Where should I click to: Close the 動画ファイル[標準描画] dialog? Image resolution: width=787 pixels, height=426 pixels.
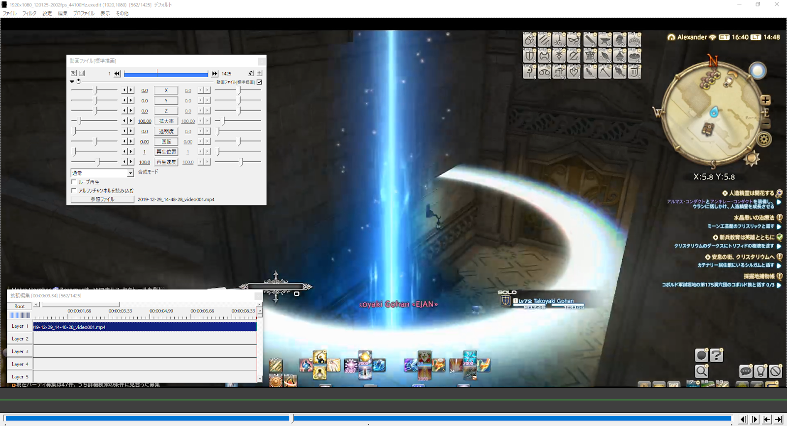coord(262,61)
